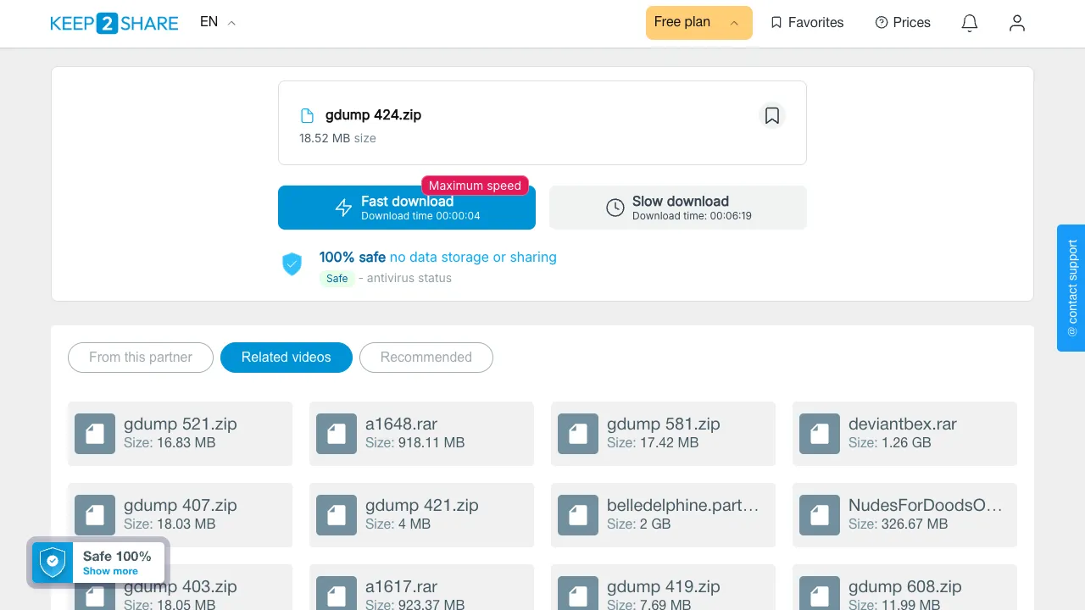Screen dimensions: 1085x610
Task: Click the lightning icon in Fast download
Action: coord(343,208)
